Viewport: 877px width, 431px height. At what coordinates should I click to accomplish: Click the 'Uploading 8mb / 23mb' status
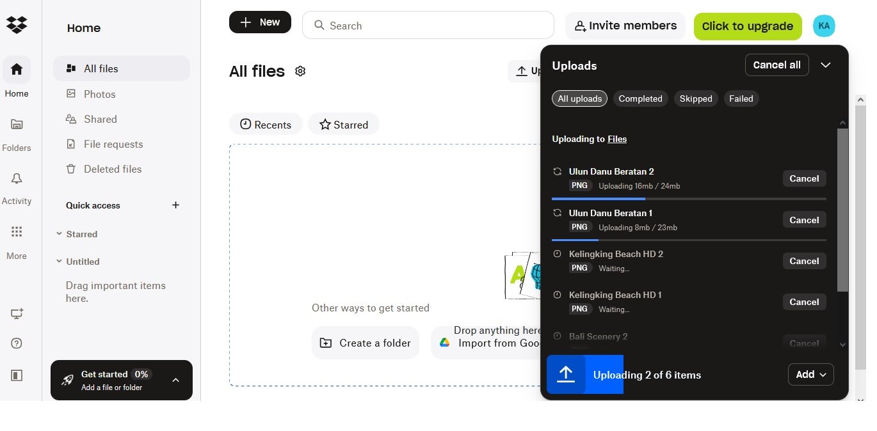point(638,228)
